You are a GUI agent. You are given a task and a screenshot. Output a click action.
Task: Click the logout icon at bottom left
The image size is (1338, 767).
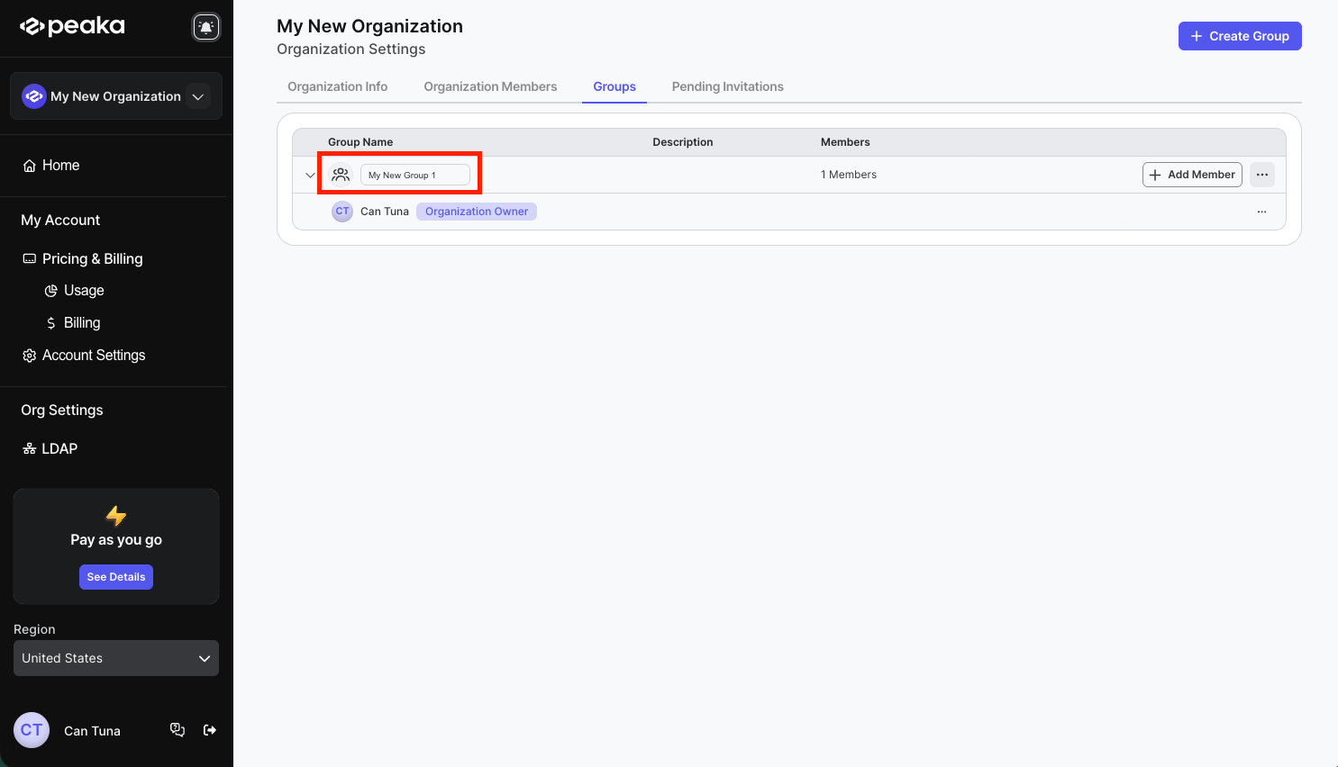coord(209,730)
